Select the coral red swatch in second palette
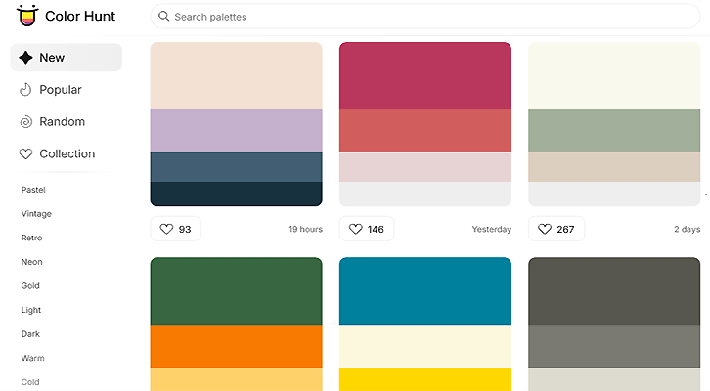The image size is (710, 391). pos(425,131)
